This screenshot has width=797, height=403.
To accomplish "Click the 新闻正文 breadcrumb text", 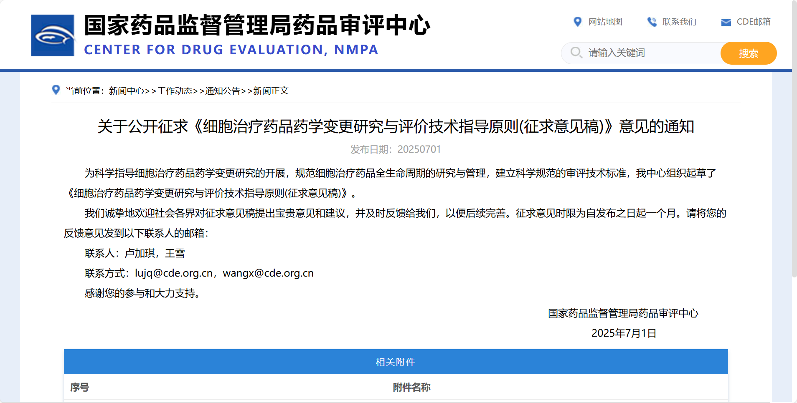I will point(271,91).
